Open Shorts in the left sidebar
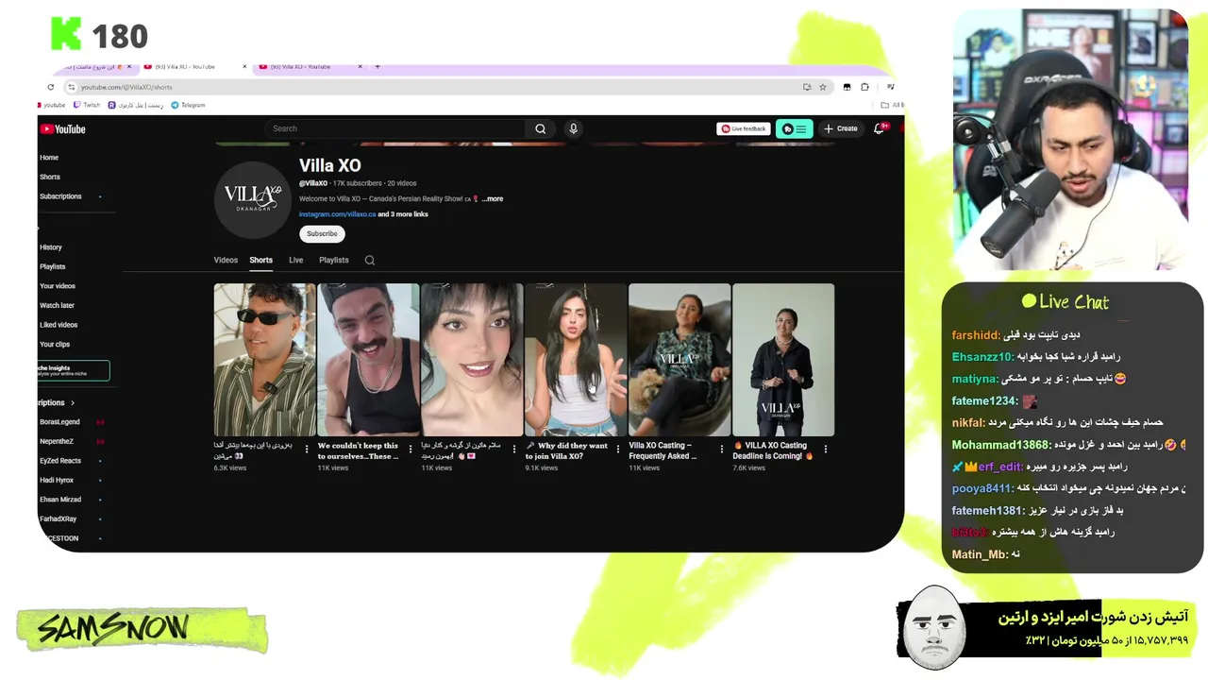Screen dimensions: 1208x680 pos(50,177)
